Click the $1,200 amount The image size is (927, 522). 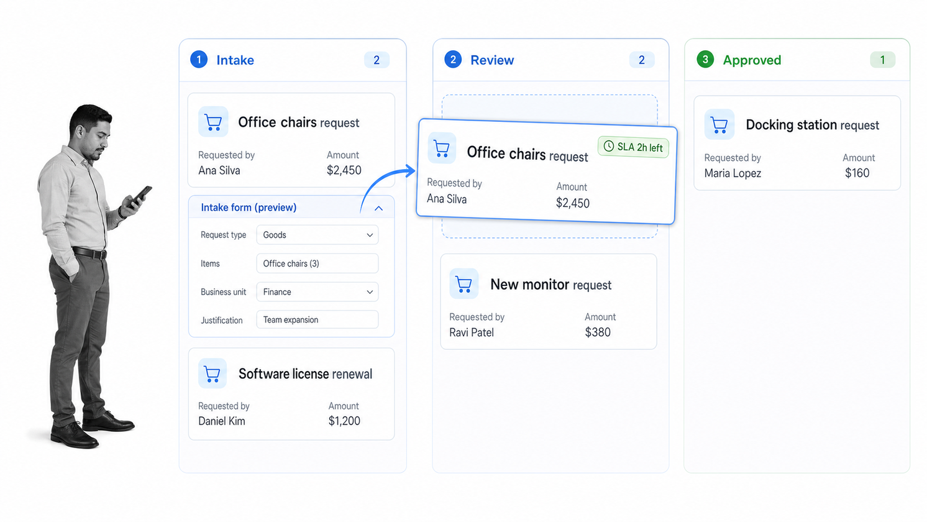tap(344, 421)
